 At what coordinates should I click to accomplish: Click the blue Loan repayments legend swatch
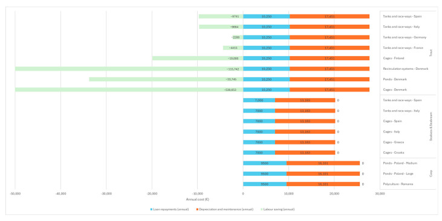pos(151,210)
